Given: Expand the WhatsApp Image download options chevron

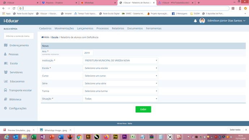Looking at the screenshot, I should (70, 130).
